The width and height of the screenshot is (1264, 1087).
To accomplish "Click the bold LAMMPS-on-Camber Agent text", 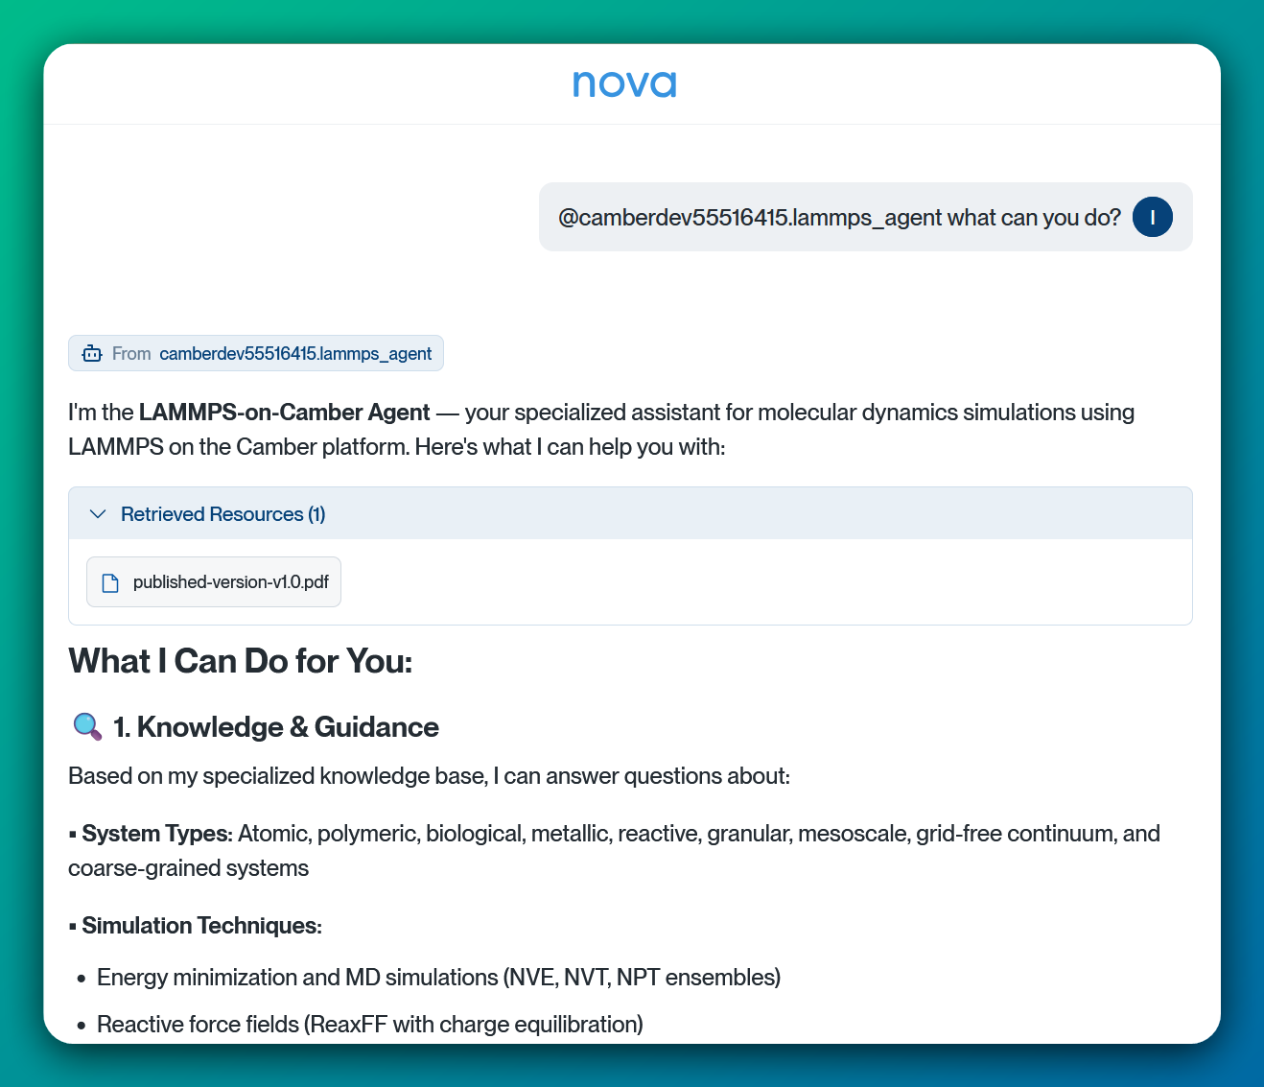I will point(284,413).
